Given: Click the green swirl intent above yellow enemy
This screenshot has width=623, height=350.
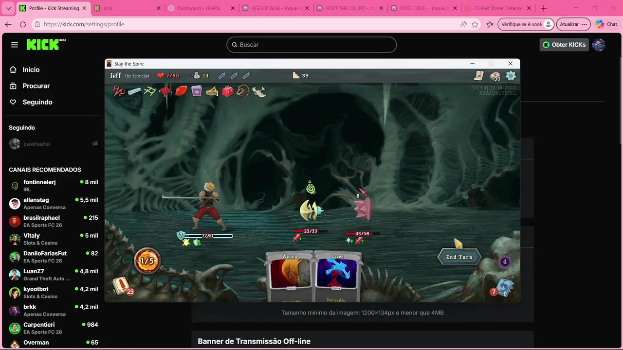Looking at the screenshot, I should [x=311, y=187].
